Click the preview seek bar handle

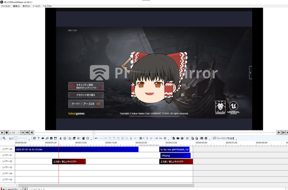click(94, 132)
